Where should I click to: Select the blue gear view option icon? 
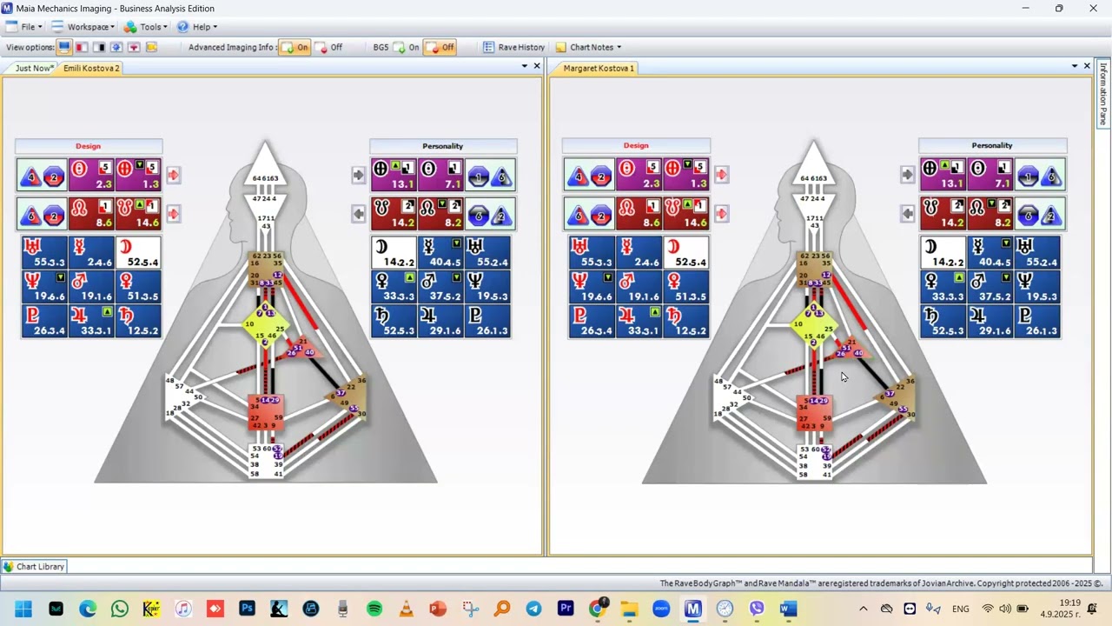[x=116, y=48]
